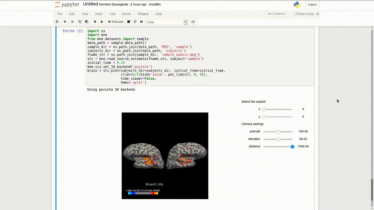
Task: Click the elevation slider handle
Action: coord(278,139)
